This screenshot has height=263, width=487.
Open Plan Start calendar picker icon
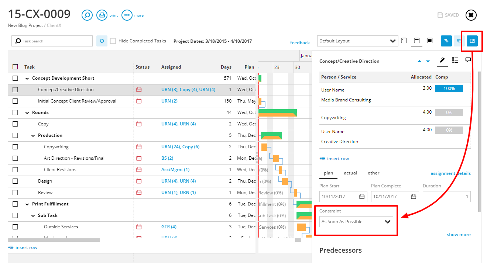tap(362, 197)
